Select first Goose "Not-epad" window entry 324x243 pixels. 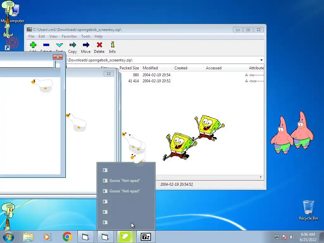126,181
